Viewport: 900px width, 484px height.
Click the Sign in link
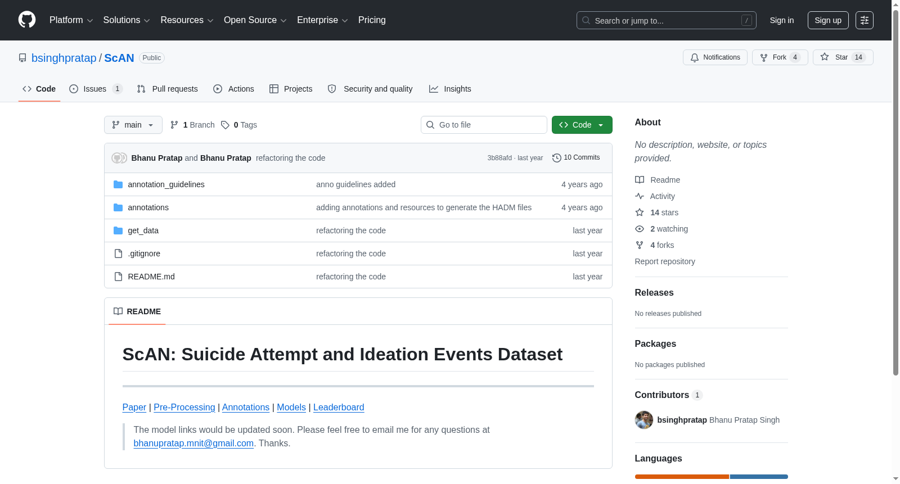tap(782, 20)
